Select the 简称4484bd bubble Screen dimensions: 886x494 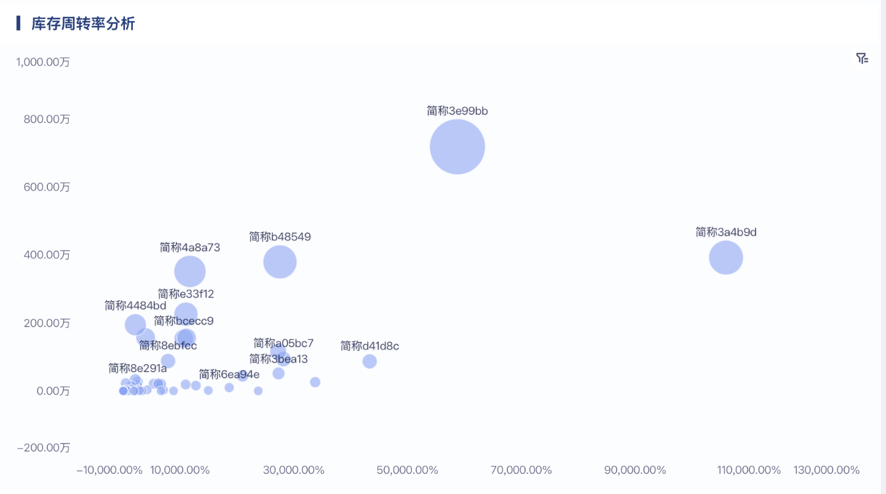(135, 325)
